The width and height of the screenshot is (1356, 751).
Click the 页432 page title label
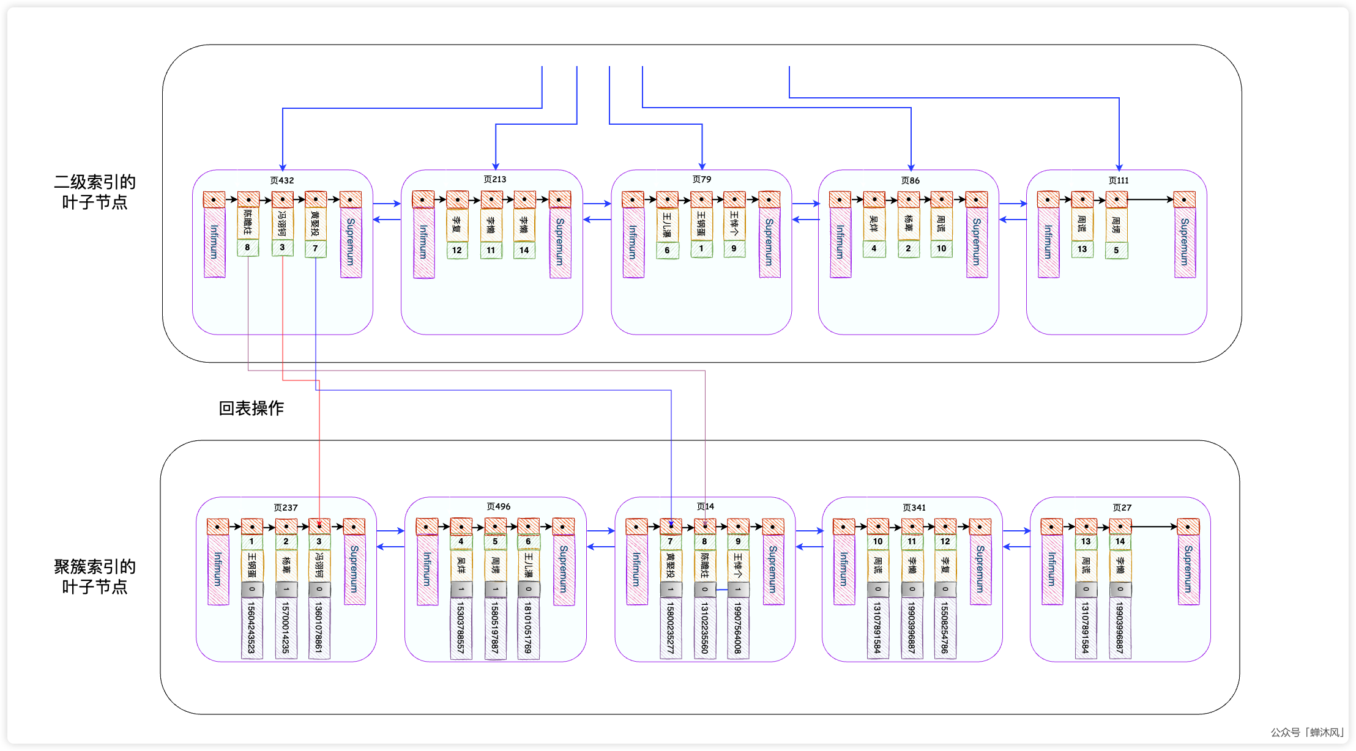282,180
